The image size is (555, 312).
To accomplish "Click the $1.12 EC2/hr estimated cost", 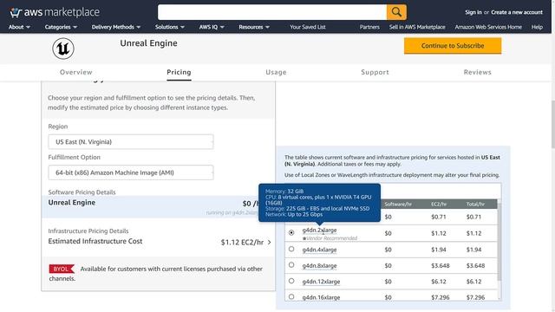I will (x=242, y=243).
